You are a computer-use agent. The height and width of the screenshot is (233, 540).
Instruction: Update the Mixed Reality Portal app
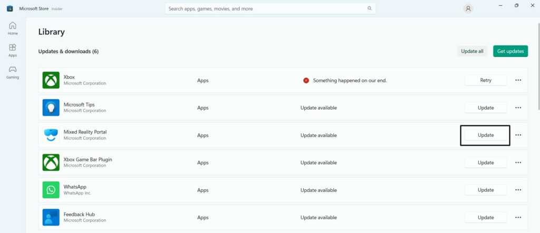[x=486, y=135]
